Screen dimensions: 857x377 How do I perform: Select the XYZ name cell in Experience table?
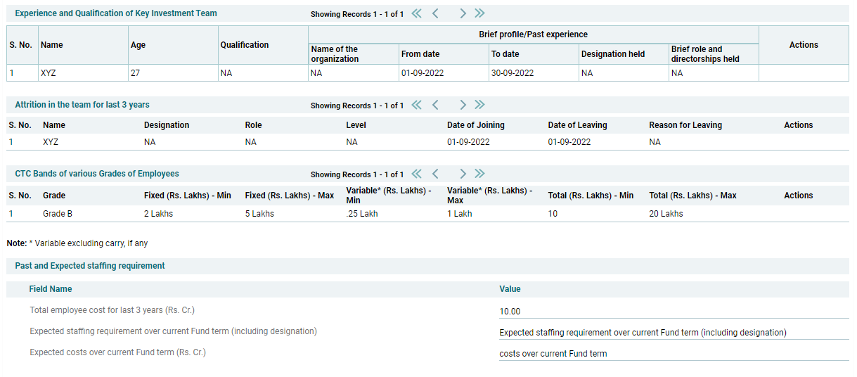49,73
